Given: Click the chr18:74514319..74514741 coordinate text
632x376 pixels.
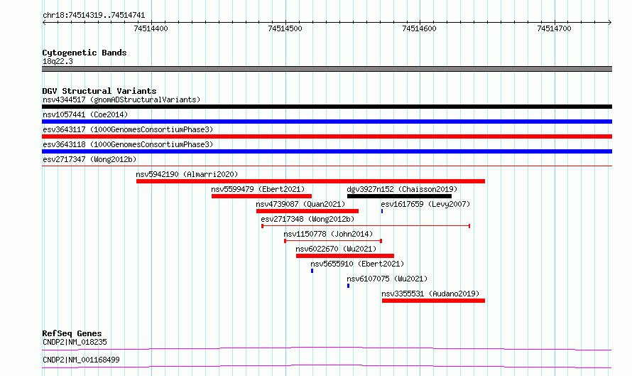Looking at the screenshot, I should point(94,16).
